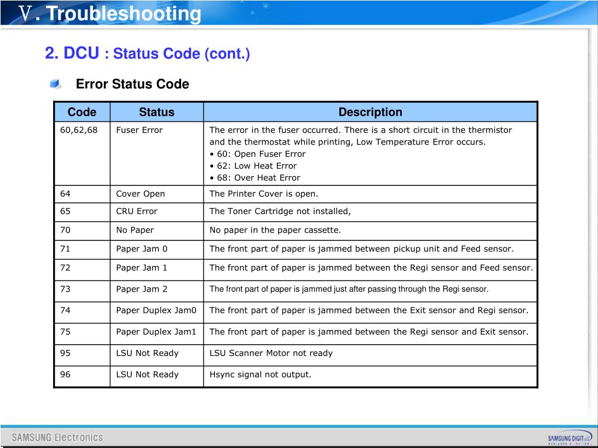The height and width of the screenshot is (448, 598).
Task: Click the '62: Low Heat Error' bullet
Action: [253, 166]
